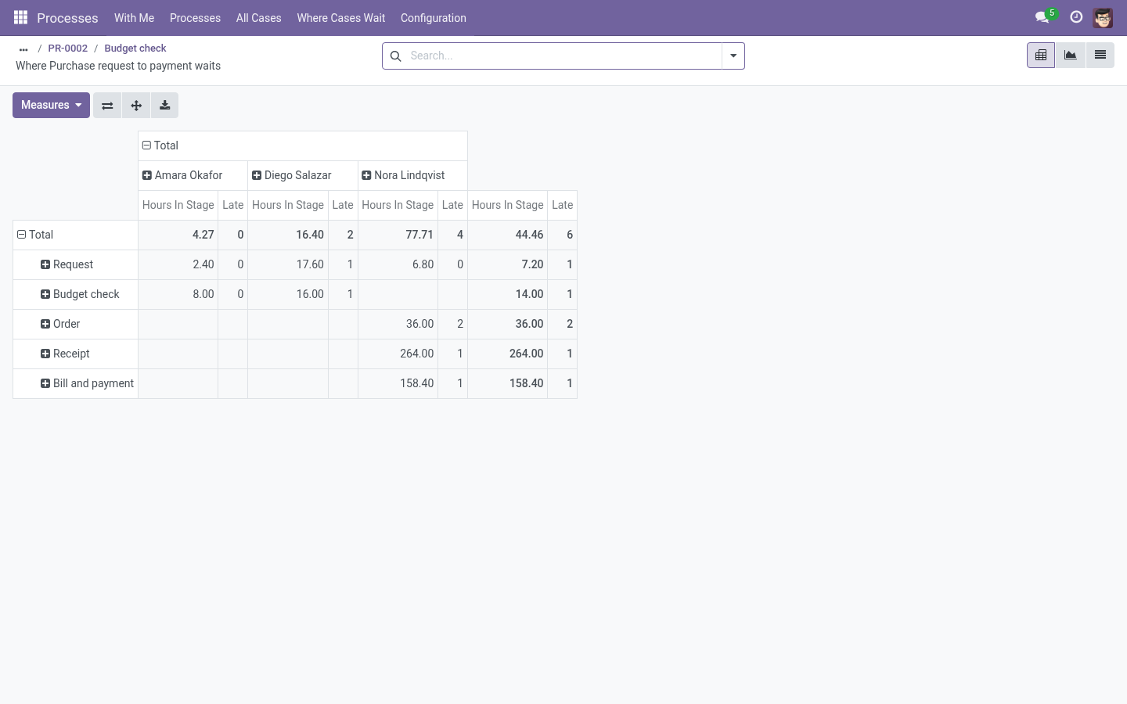The height and width of the screenshot is (704, 1127).
Task: Open the user avatar menu
Action: (x=1103, y=17)
